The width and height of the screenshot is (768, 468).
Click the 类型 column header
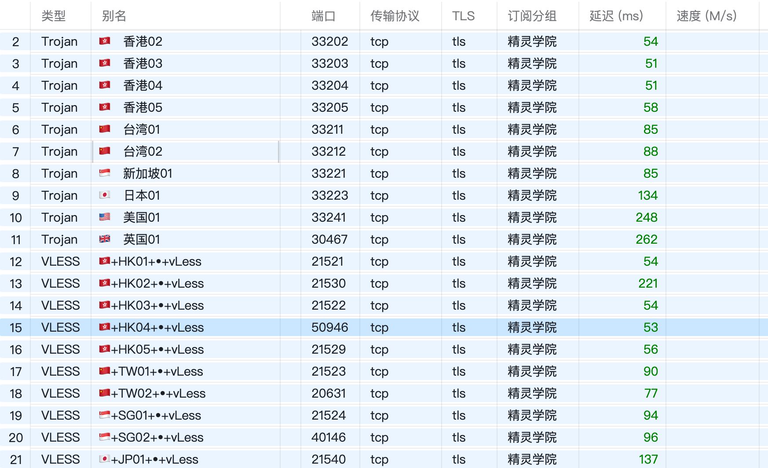pos(54,16)
